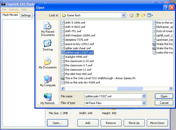176x130 pixels.
Task: Create a new folder
Action: 143,15
